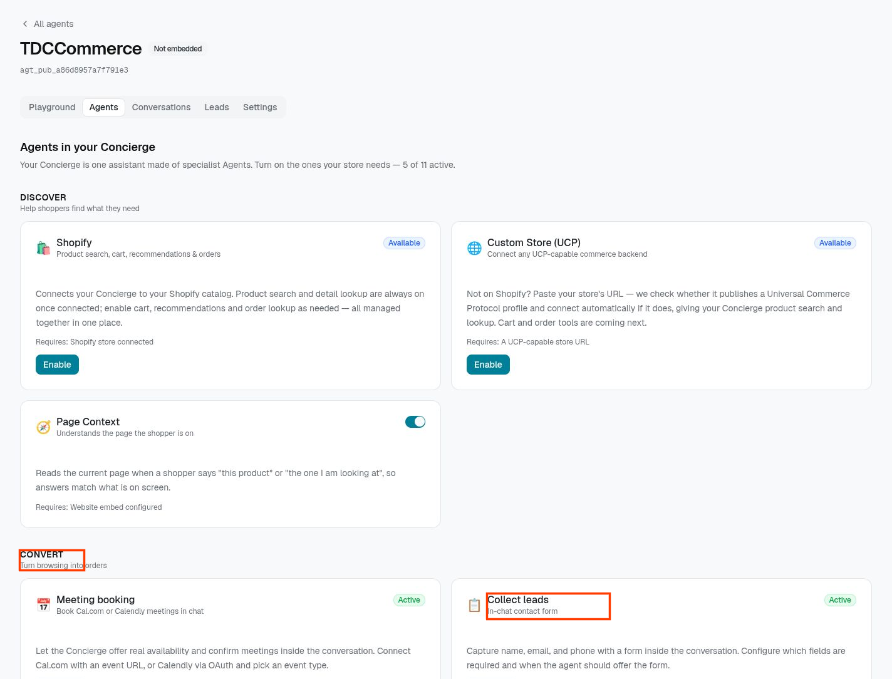Click the Active badge on Collect leads

pyautogui.click(x=840, y=600)
